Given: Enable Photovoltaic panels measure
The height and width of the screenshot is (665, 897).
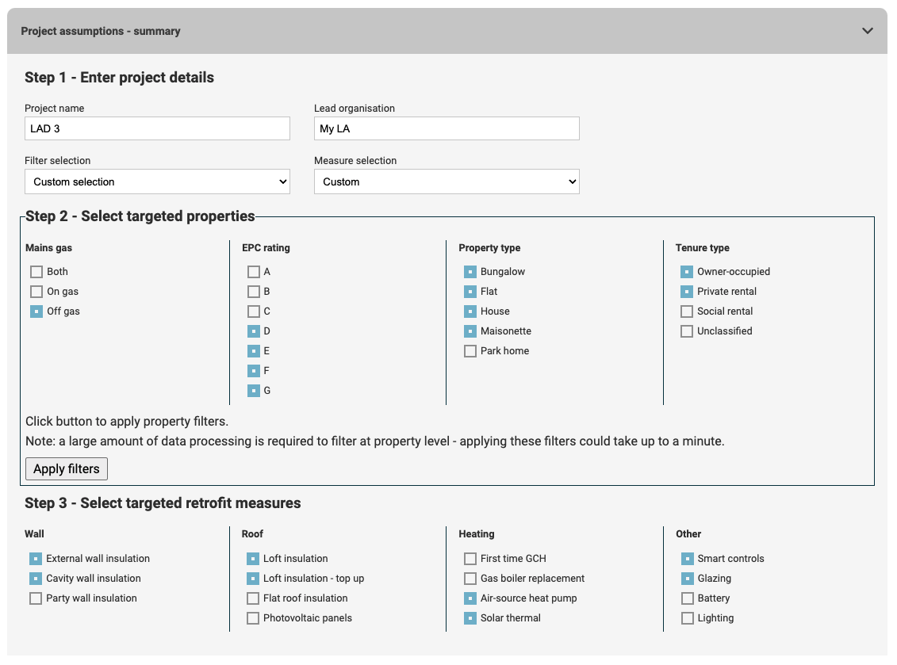Looking at the screenshot, I should [x=253, y=618].
